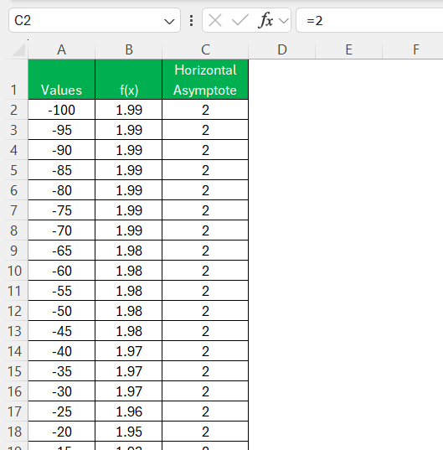Screen dimensions: 443x450
Task: Select asymptote cell 2 in row 6
Action: [x=205, y=190]
